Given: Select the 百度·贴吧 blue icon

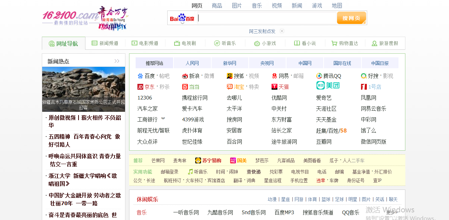Looking at the screenshot, I should (140, 76).
